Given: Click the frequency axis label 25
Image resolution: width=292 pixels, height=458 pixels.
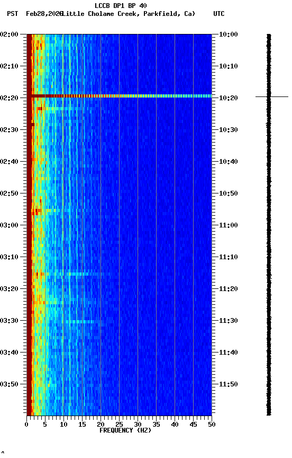Looking at the screenshot, I should click(x=119, y=425).
